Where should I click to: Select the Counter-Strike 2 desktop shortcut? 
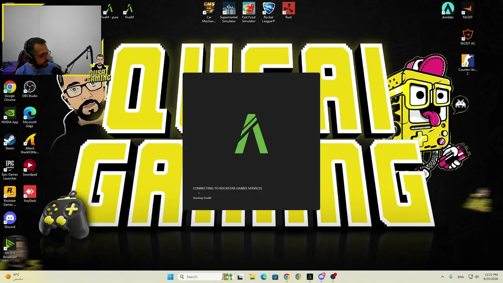tap(468, 65)
